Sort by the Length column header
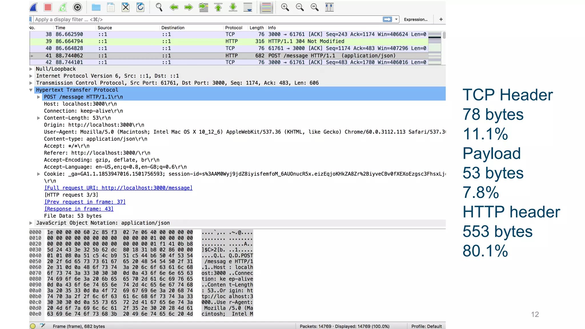The image size is (585, 329). tap(257, 28)
